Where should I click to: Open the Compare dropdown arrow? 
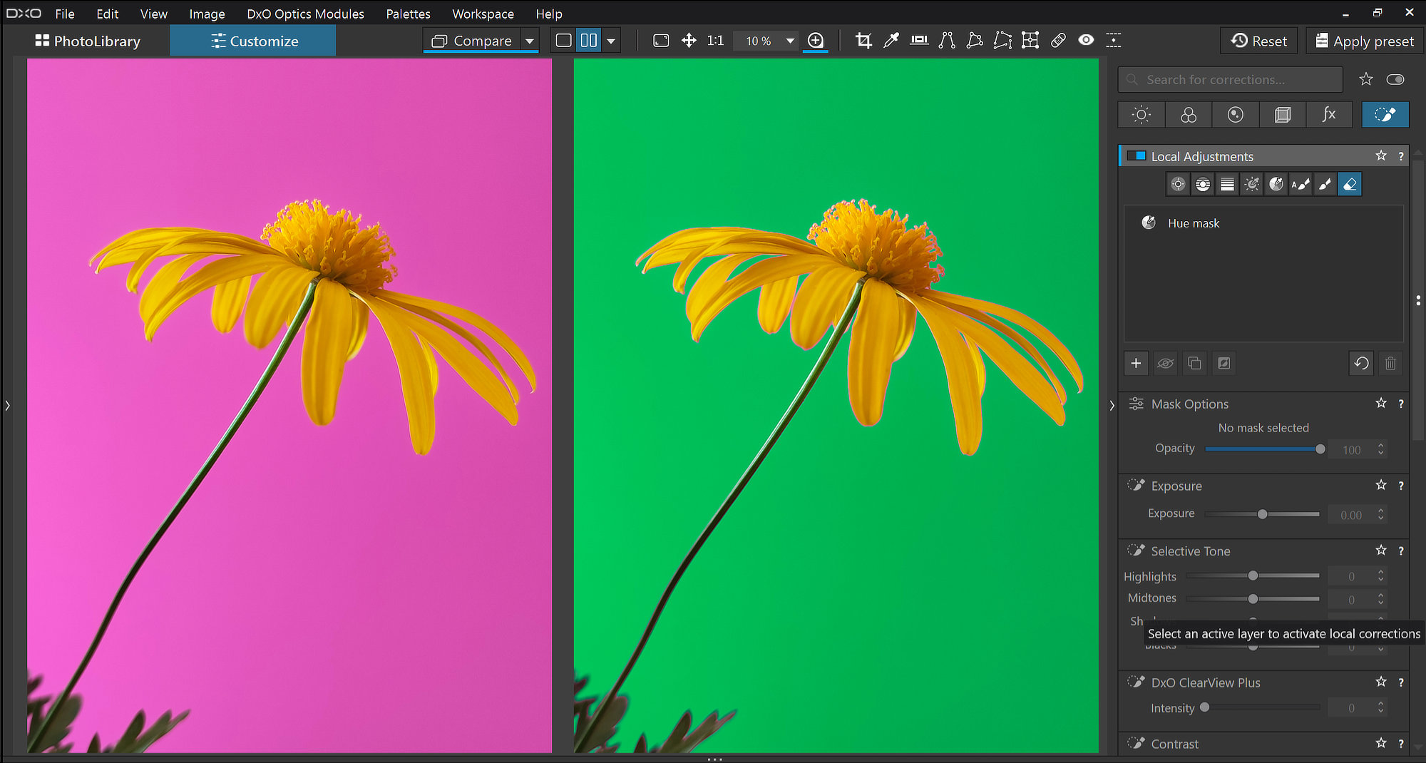[x=529, y=41]
